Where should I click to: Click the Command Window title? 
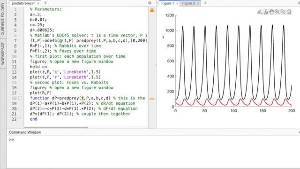pyautogui.click(x=25, y=132)
